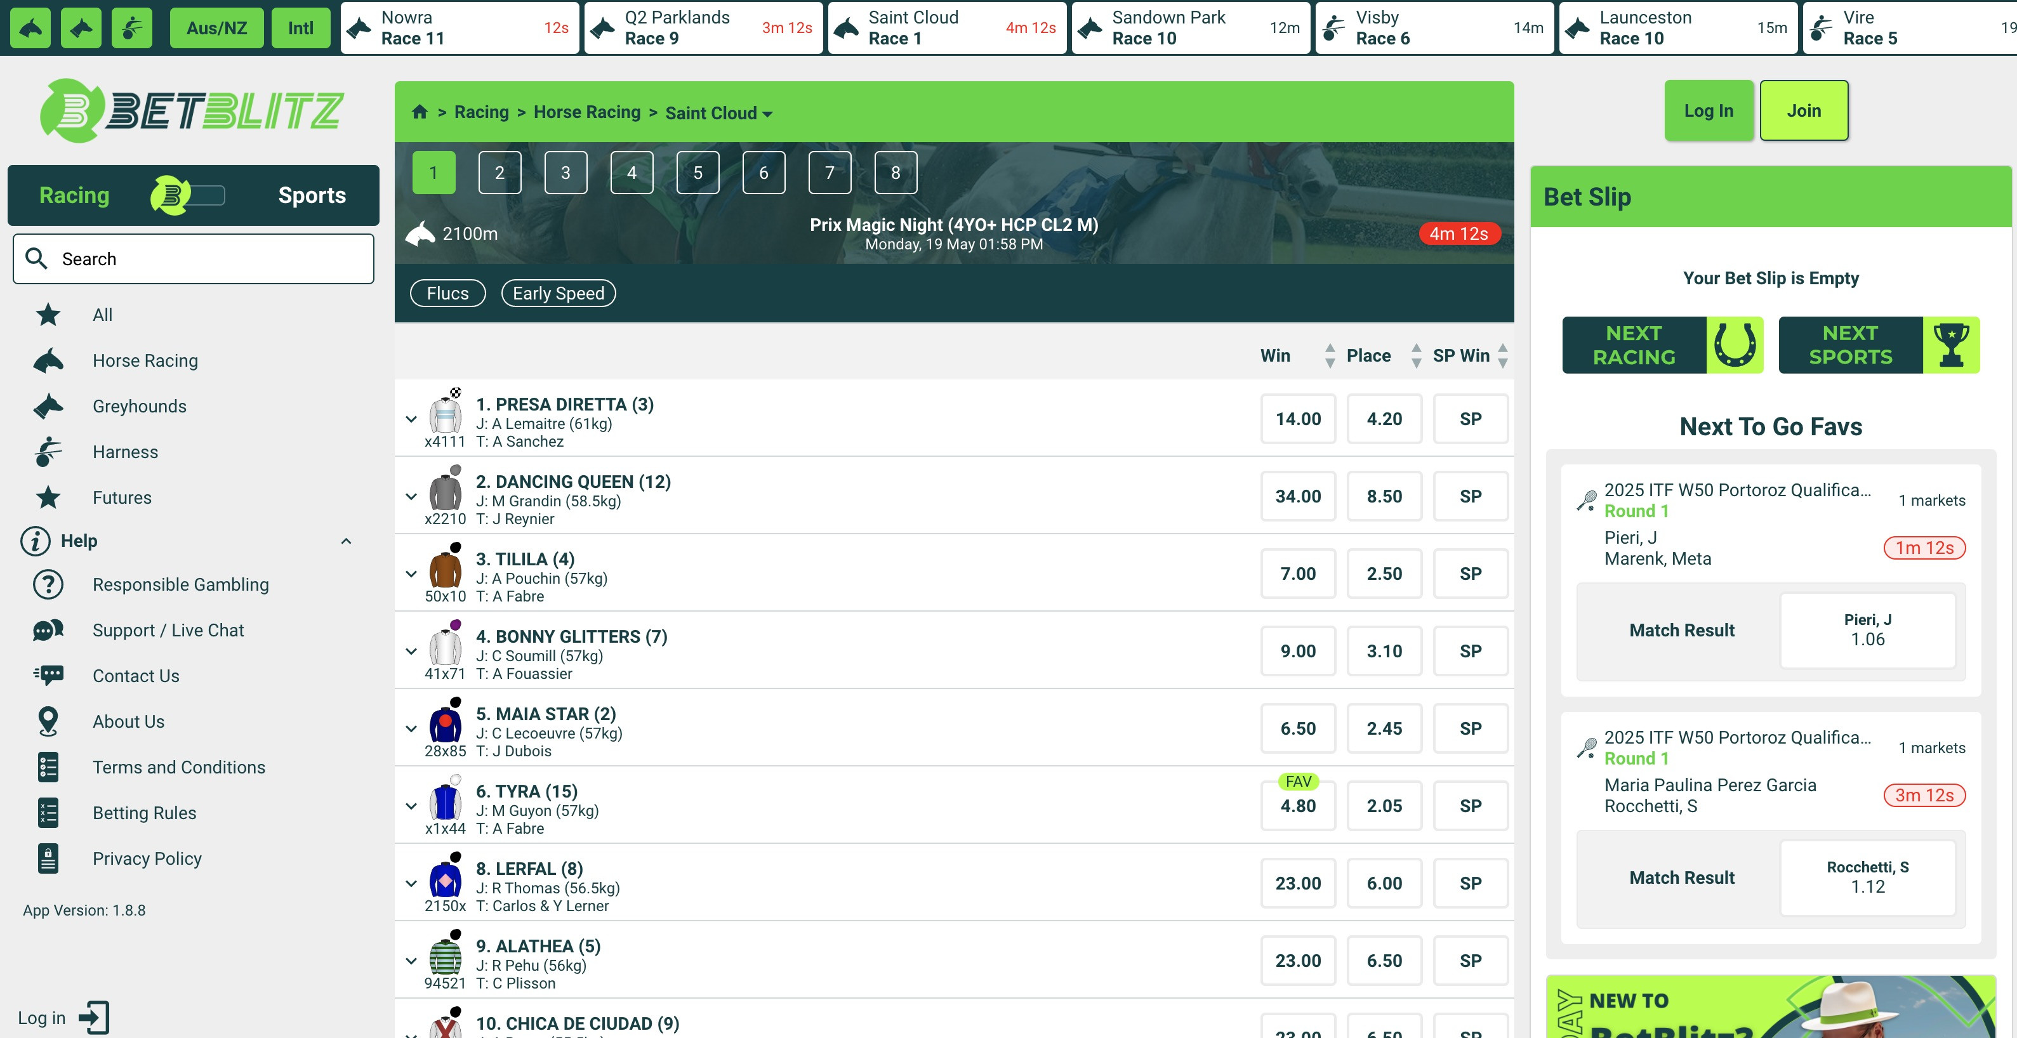The image size is (2017, 1038).
Task: Open the Saint Cloud venue dropdown
Action: coord(719,113)
